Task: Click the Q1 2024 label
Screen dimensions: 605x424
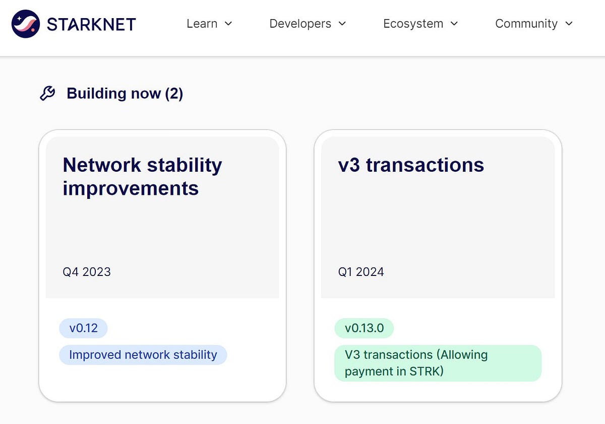Action: [361, 272]
